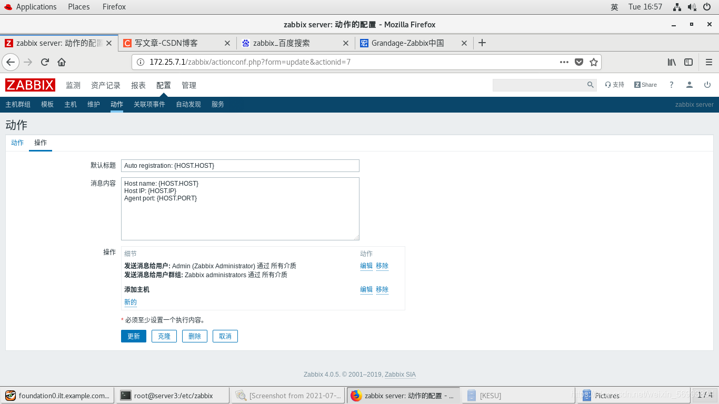The image size is (719, 404).
Task: Remove the send message operation (移除)
Action: [382, 266]
